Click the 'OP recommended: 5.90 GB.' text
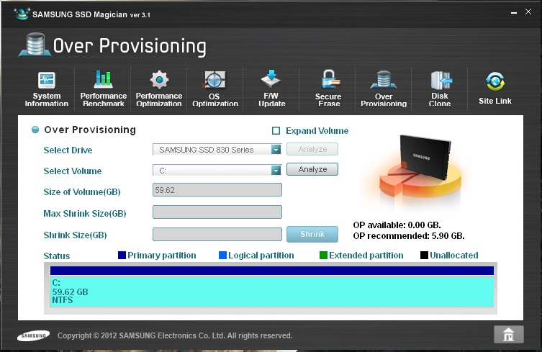This screenshot has height=352, width=542. coord(409,236)
